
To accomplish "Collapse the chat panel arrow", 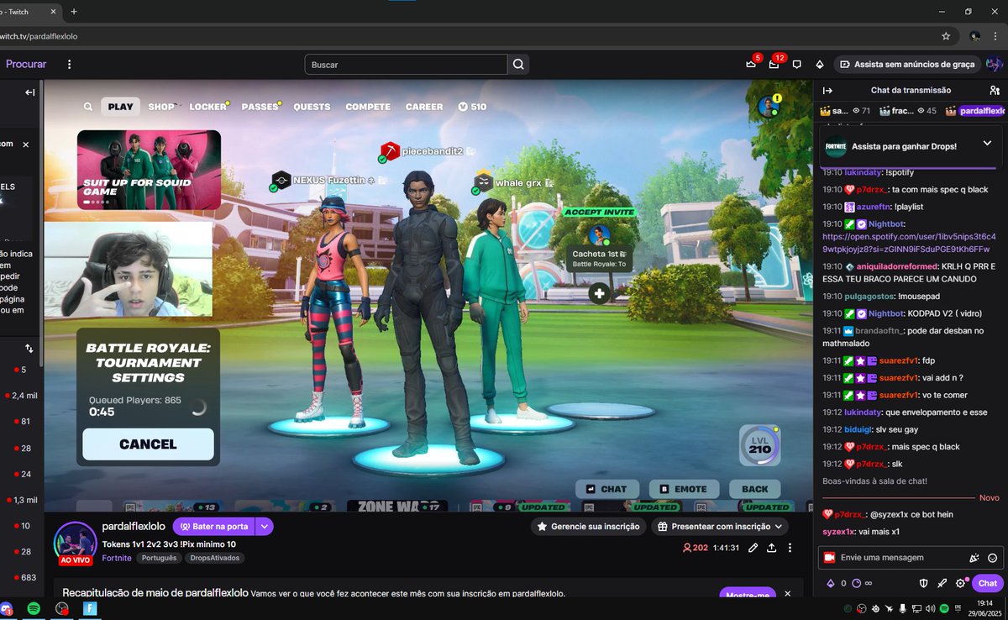I will [x=827, y=91].
